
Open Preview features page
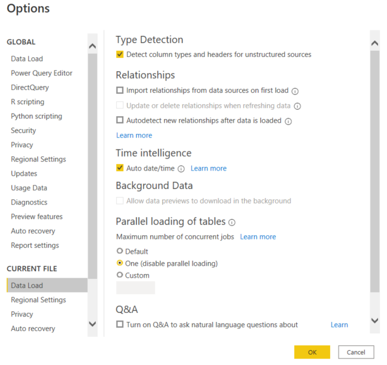point(36,217)
